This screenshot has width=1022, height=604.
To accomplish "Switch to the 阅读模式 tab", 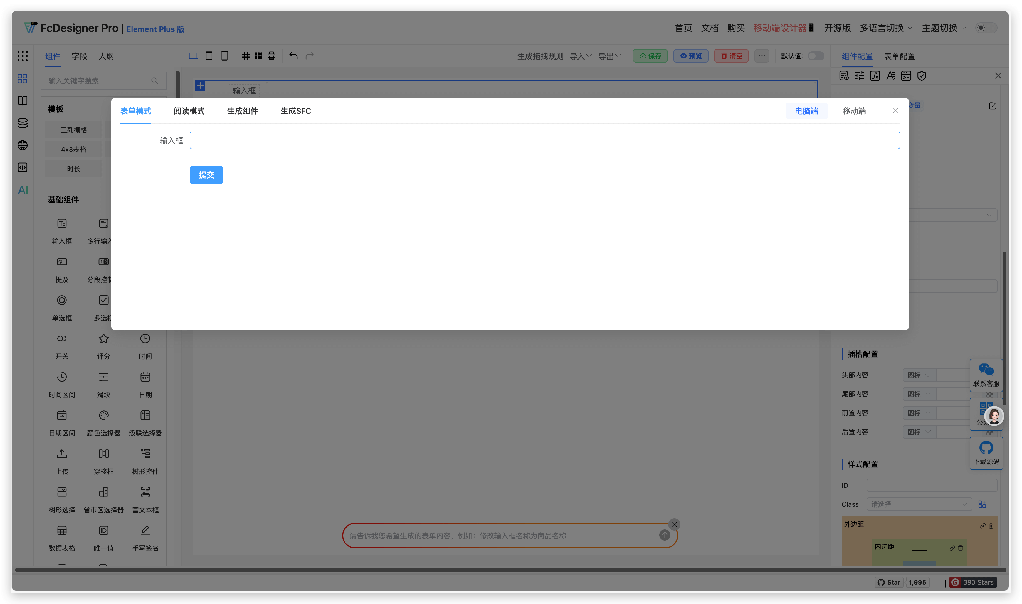I will point(189,111).
